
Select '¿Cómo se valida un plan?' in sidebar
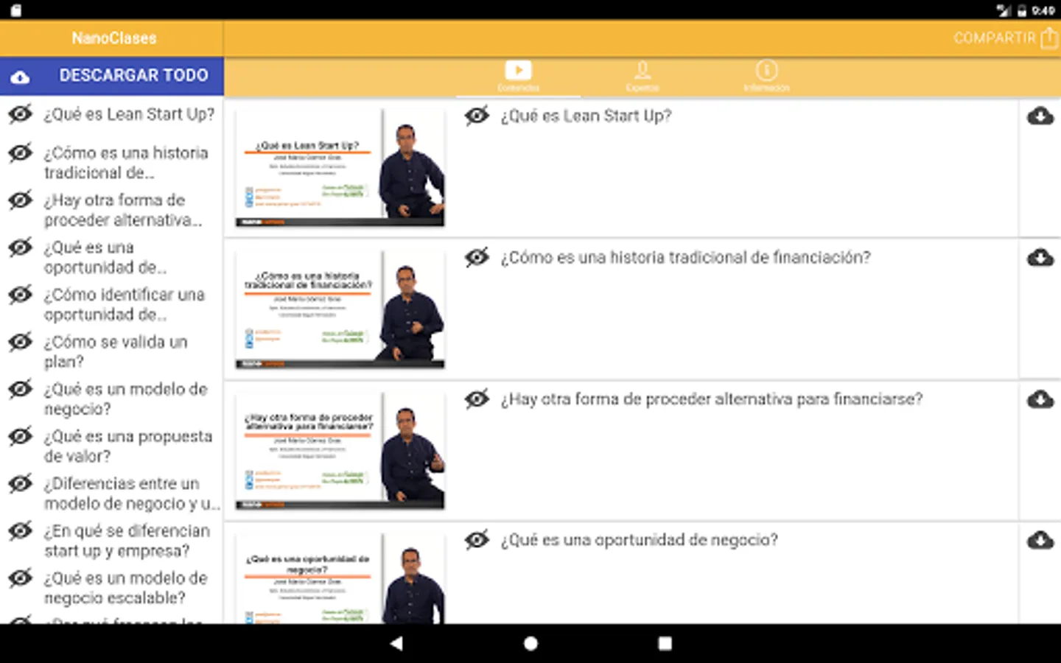pos(116,351)
